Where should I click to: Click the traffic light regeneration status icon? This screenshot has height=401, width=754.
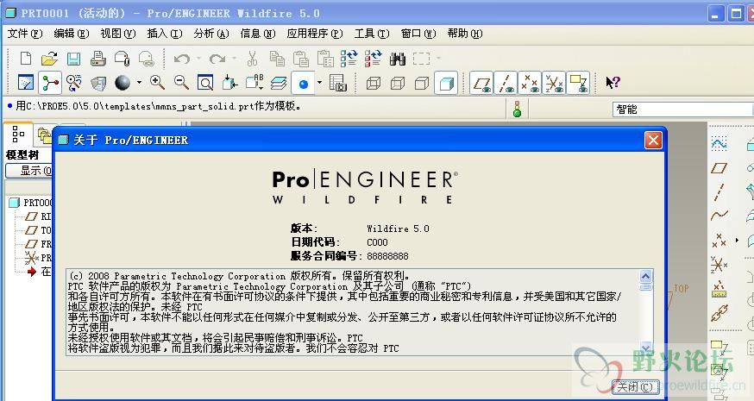point(517,109)
